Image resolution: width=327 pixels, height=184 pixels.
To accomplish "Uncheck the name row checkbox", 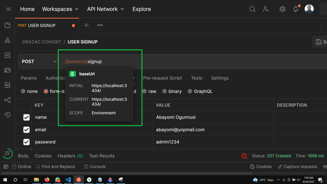I will [x=26, y=117].
